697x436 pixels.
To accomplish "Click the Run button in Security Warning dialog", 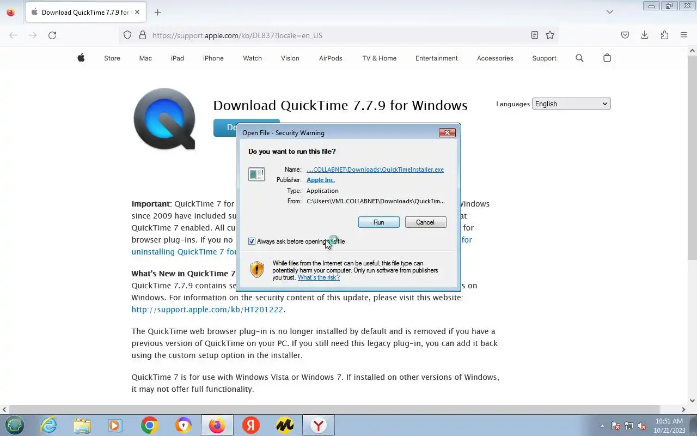I will click(379, 222).
